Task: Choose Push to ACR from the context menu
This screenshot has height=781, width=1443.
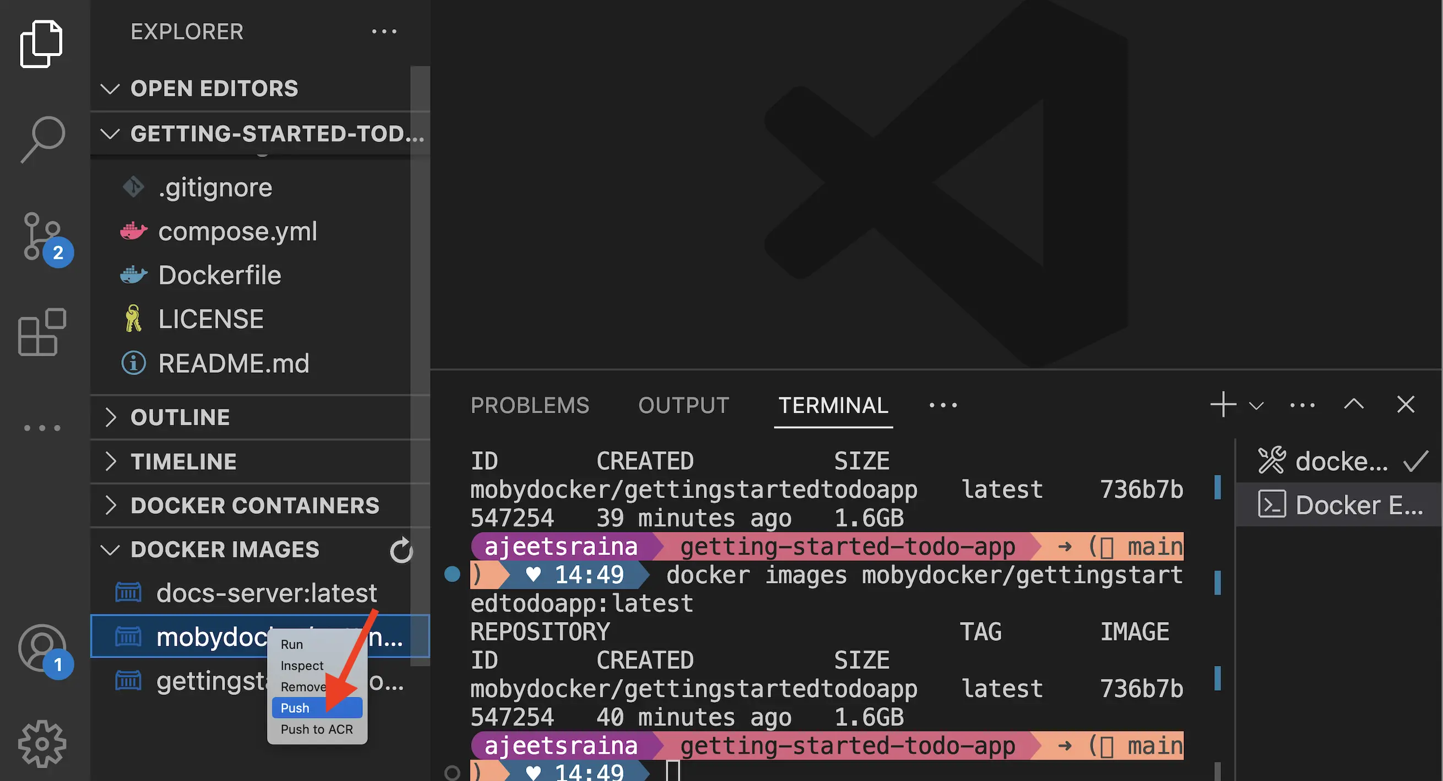Action: click(x=317, y=729)
